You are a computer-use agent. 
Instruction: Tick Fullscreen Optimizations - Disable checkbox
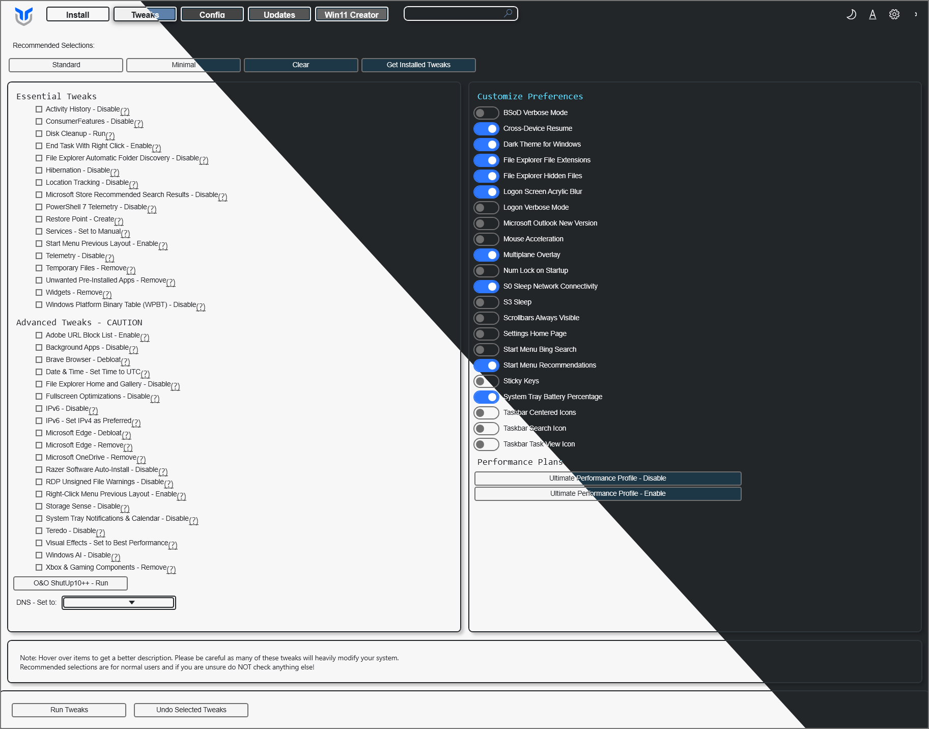[x=39, y=396]
